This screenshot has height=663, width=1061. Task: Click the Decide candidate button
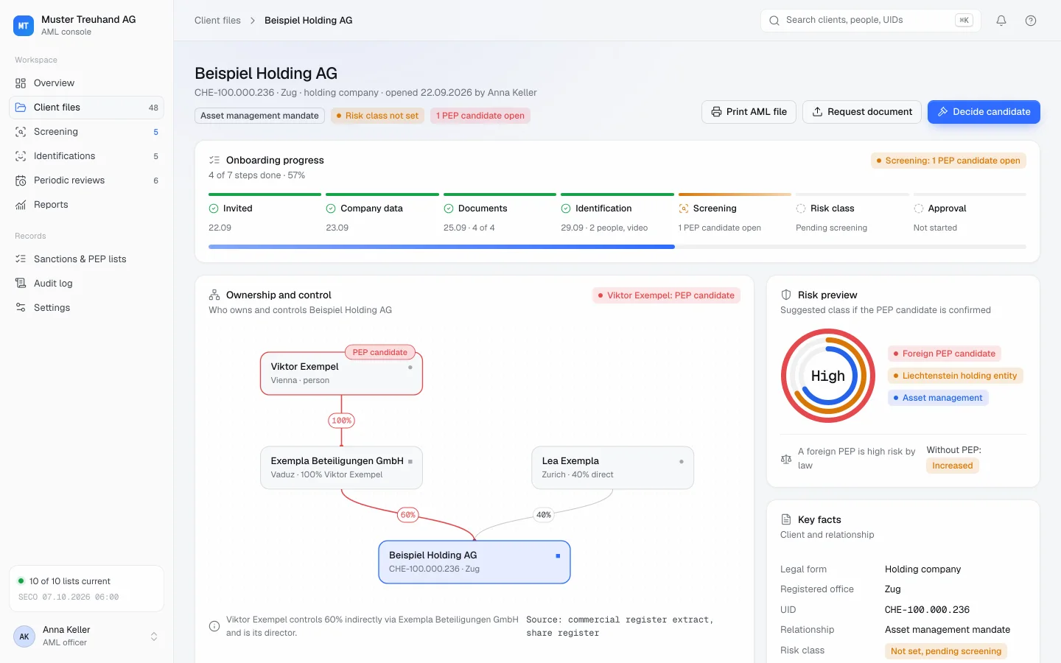coord(984,112)
